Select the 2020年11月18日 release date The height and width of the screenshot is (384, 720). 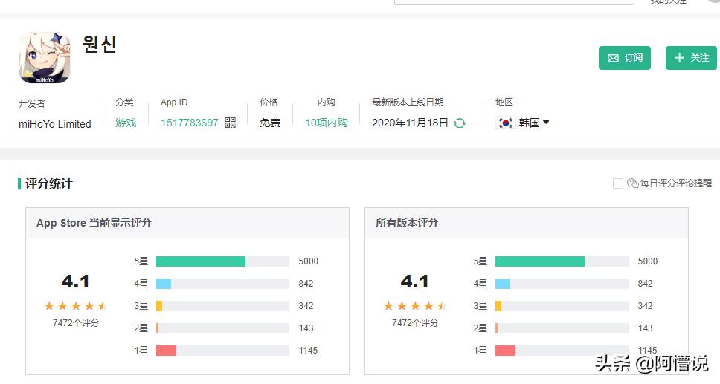click(x=410, y=123)
